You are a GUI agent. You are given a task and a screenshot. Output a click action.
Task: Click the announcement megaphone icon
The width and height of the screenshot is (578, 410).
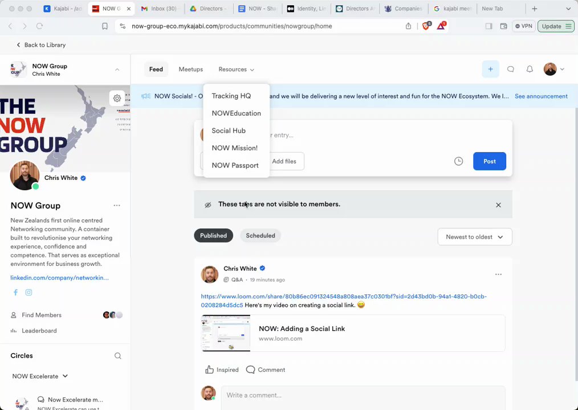click(x=145, y=96)
